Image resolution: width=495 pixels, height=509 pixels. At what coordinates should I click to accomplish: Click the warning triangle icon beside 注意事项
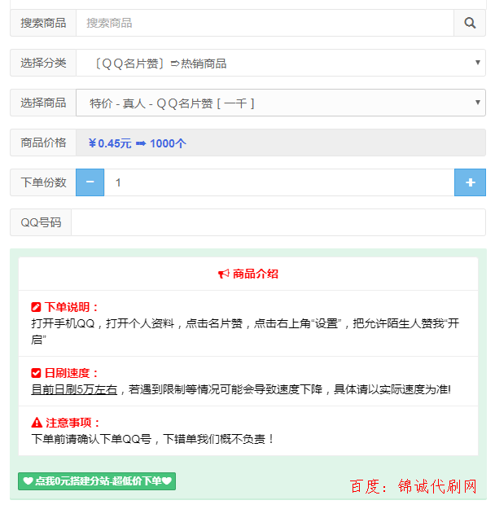(x=36, y=423)
